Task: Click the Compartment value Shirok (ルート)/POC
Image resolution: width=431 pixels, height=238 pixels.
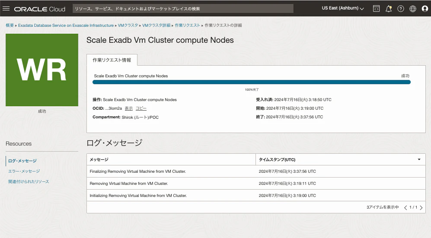Action: tap(140, 117)
